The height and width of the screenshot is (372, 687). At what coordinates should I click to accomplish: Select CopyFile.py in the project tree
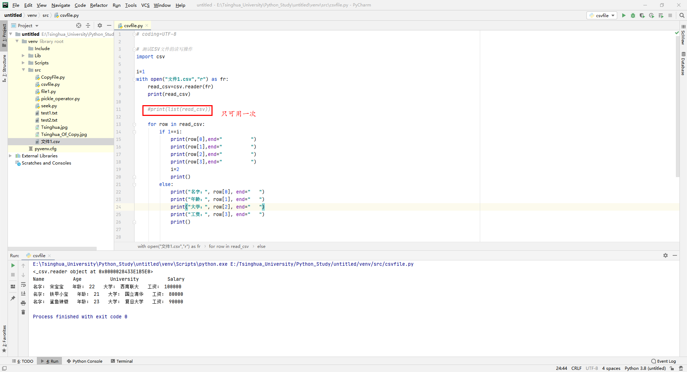(53, 77)
